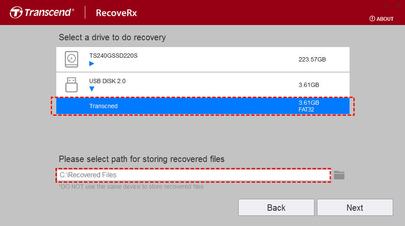Open the ABOUT page
The image size is (405, 226).
[x=381, y=19]
